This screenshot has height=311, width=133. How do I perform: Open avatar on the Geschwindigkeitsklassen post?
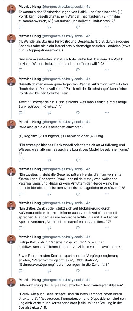click(11, 282)
